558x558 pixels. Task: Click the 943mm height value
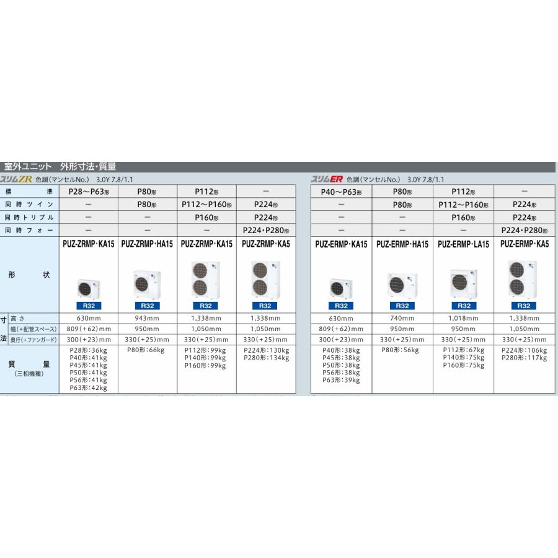click(x=147, y=318)
